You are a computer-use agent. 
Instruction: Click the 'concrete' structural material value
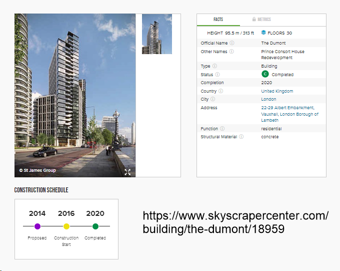pos(269,137)
